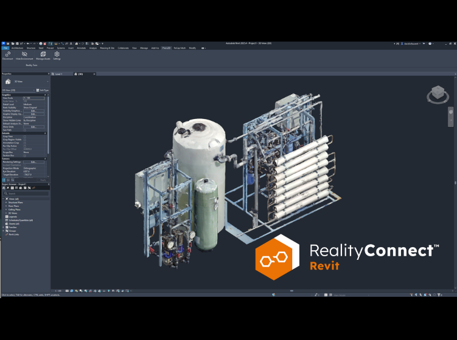
Task: Toggle the Sun Path checkbox
Action: click(25, 130)
